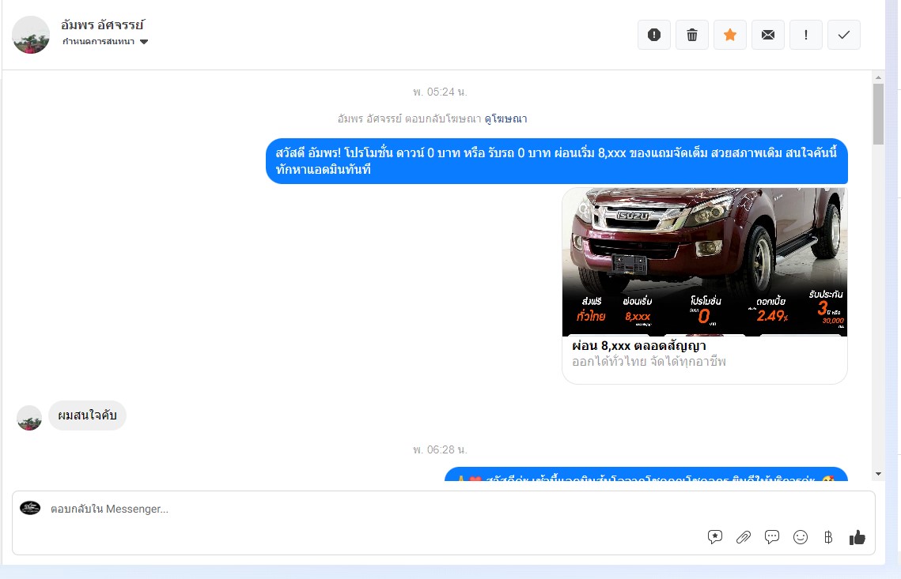Mark conversation as spam with exclamation circle icon
Viewport: 901px width, 579px height.
(654, 35)
